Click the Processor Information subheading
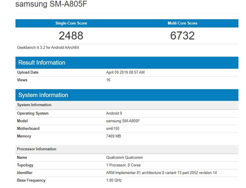Image resolution: width=246 pixels, height=188 pixels. 36,149
